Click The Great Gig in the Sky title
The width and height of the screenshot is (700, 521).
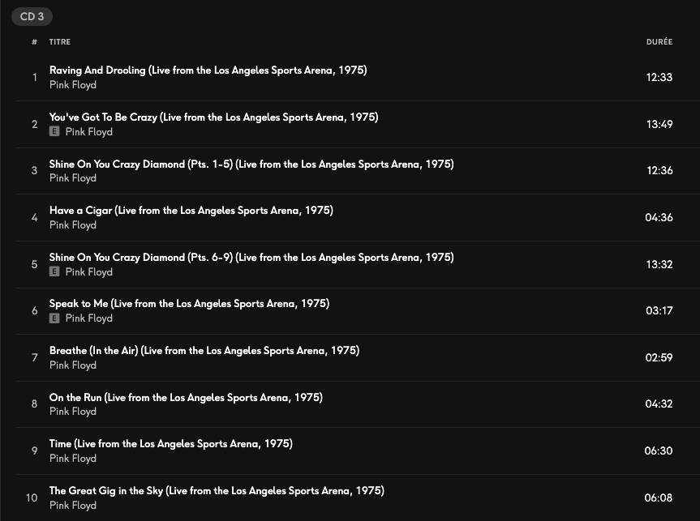(x=217, y=490)
